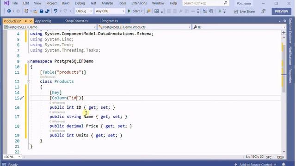Collapse the namespace block on line 9
Image resolution: width=296 pixels, height=166 pixels.
(28, 61)
